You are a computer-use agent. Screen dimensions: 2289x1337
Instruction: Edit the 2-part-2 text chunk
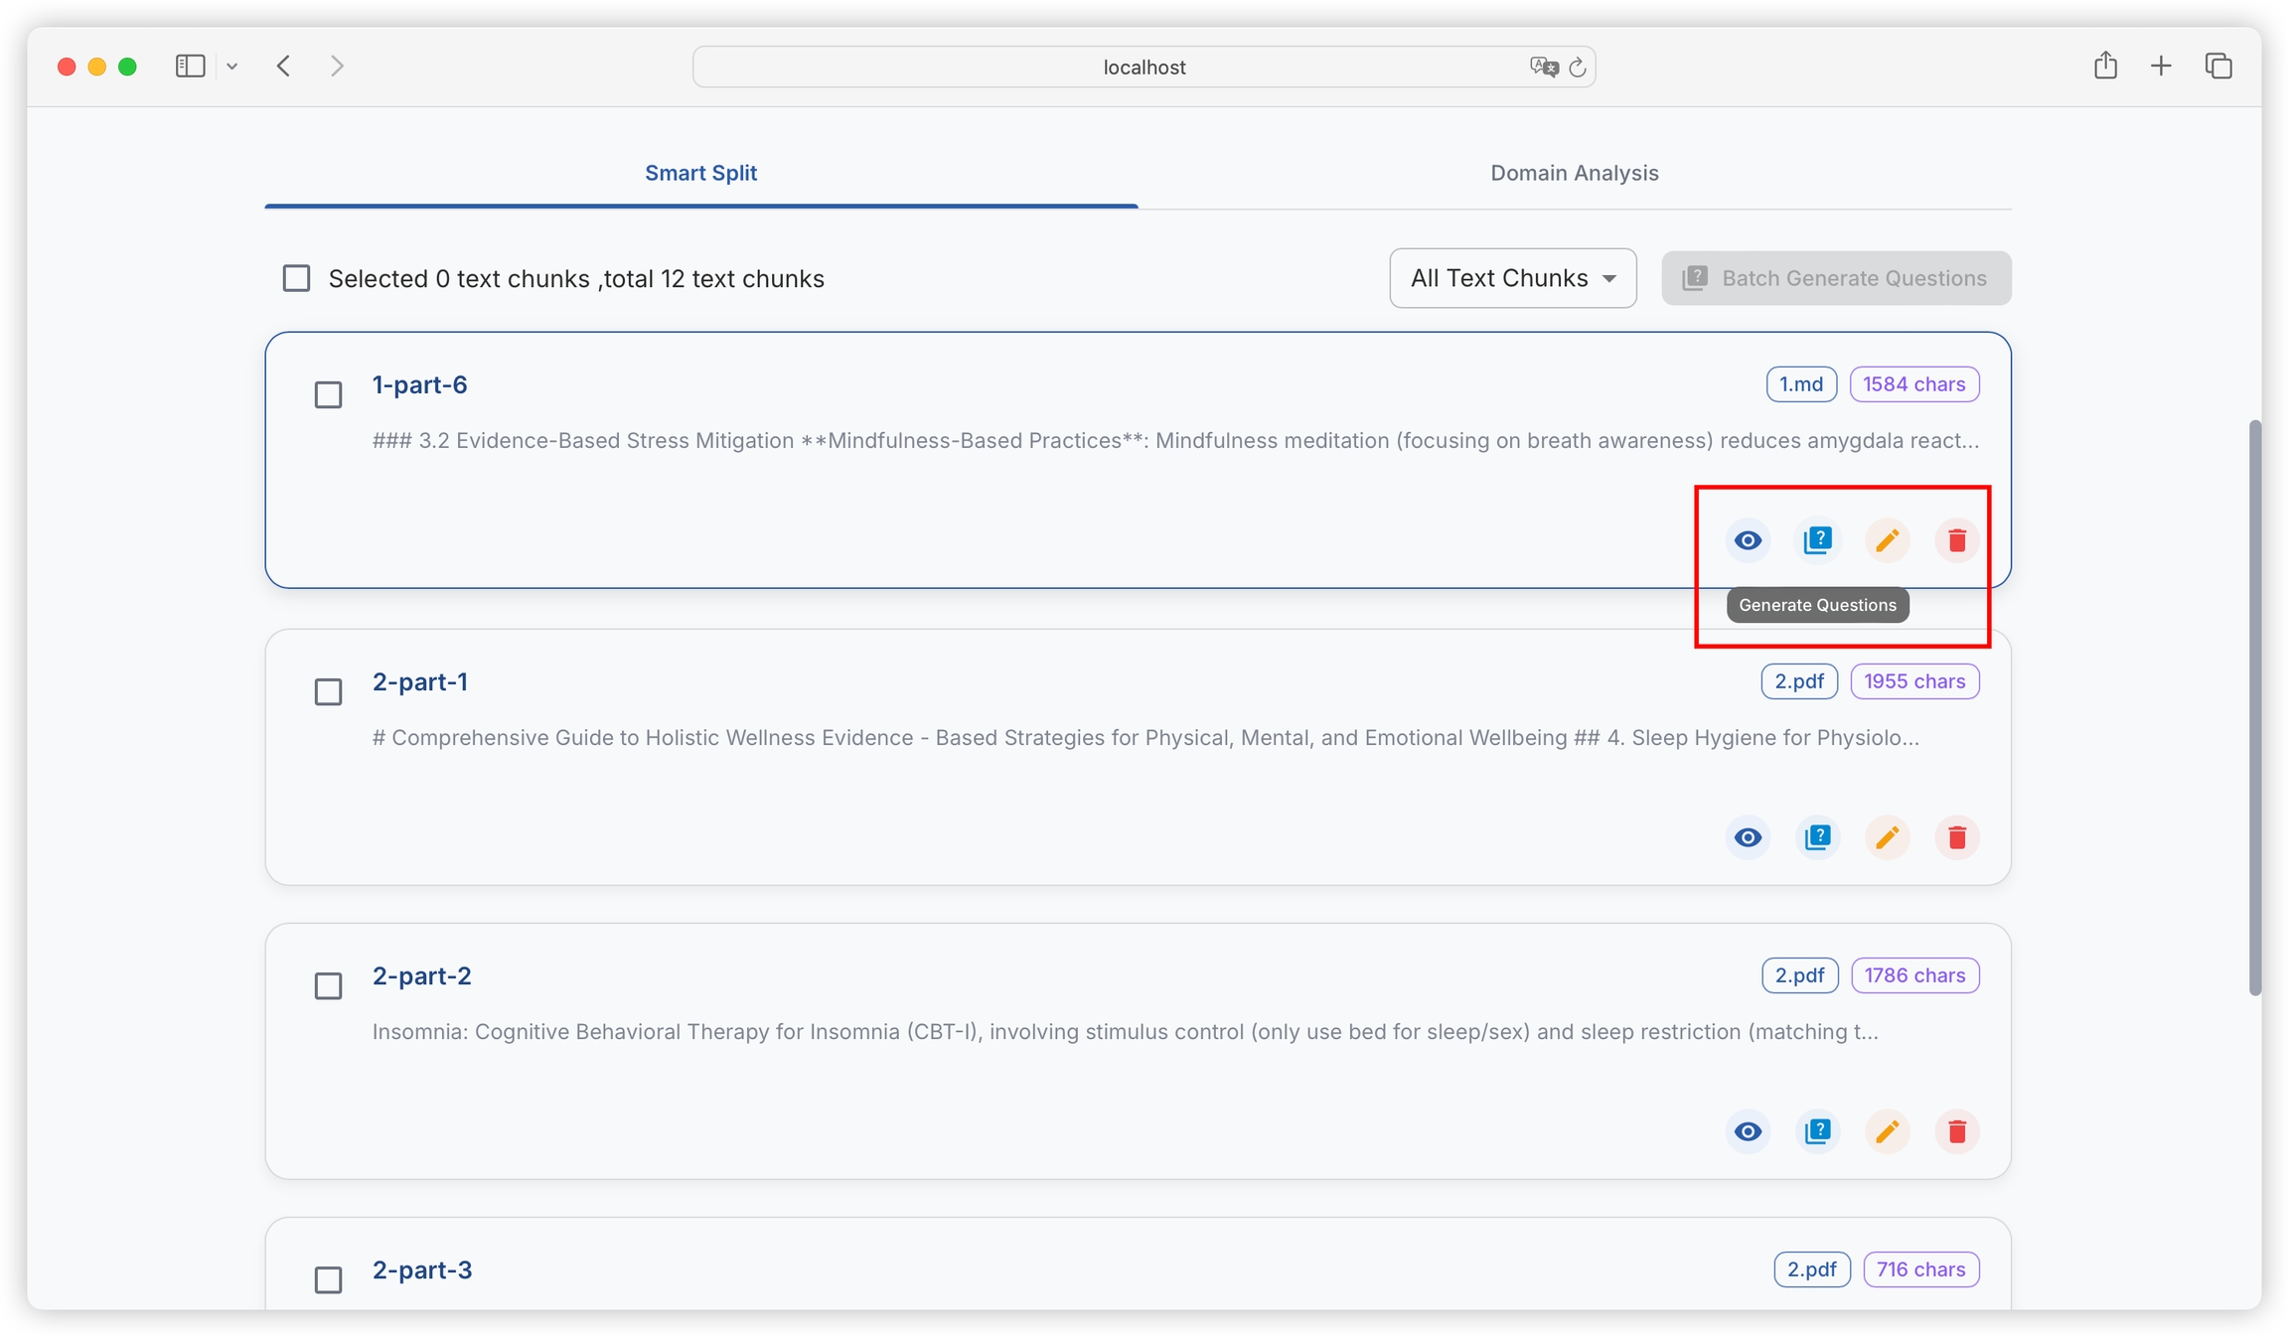tap(1887, 1131)
